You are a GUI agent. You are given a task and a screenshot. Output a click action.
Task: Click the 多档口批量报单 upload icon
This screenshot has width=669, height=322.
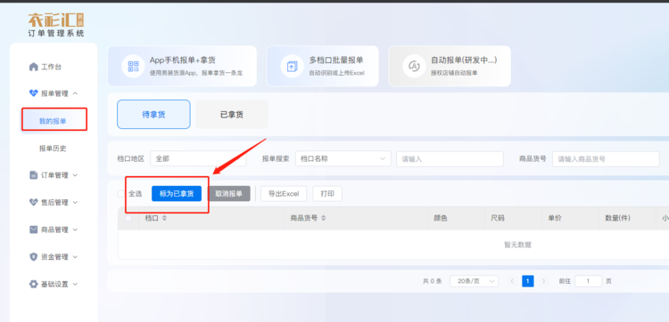293,67
